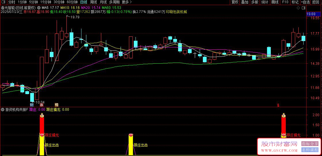322x156 pixels.
Task: Click the 返回 back button
Action: [x=316, y=2]
